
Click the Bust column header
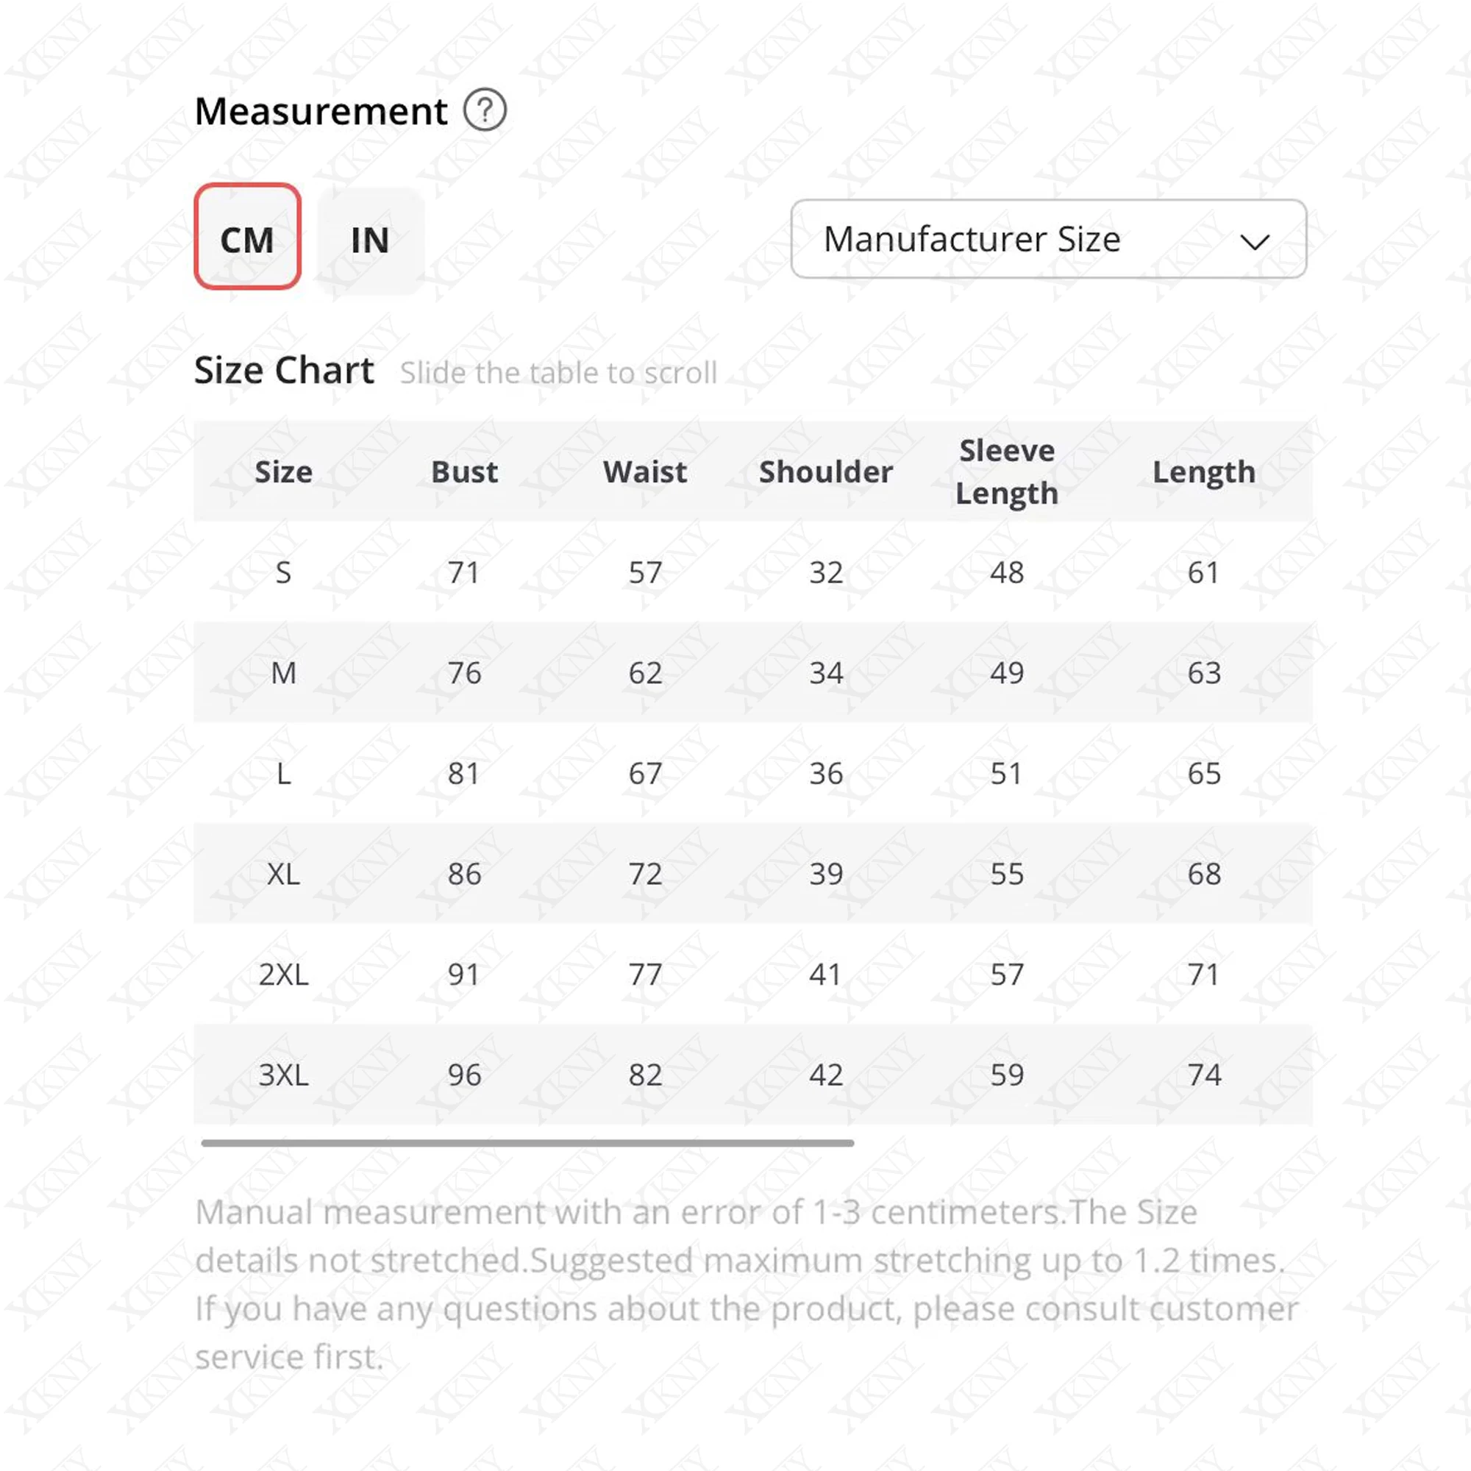(x=464, y=472)
